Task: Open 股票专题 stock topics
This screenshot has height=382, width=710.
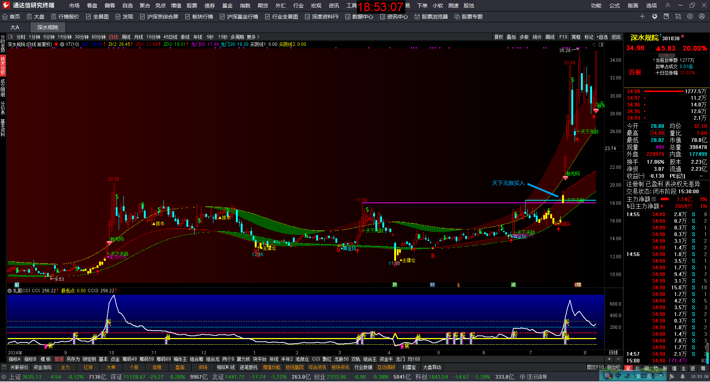Action: tap(469, 17)
